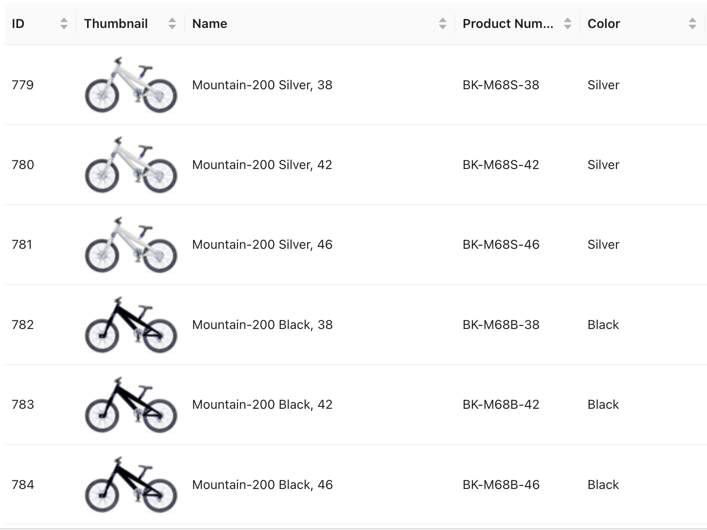
Task: Click the Mountain-200 Silver, 42 bike thumbnail
Action: (x=131, y=165)
